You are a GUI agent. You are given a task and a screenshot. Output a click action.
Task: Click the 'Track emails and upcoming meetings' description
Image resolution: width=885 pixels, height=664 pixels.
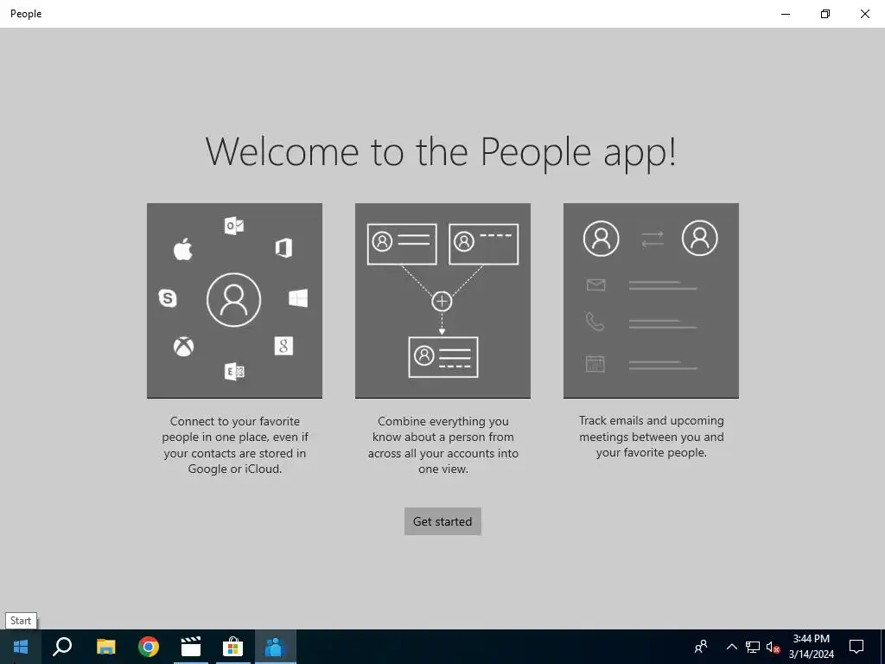point(652,437)
